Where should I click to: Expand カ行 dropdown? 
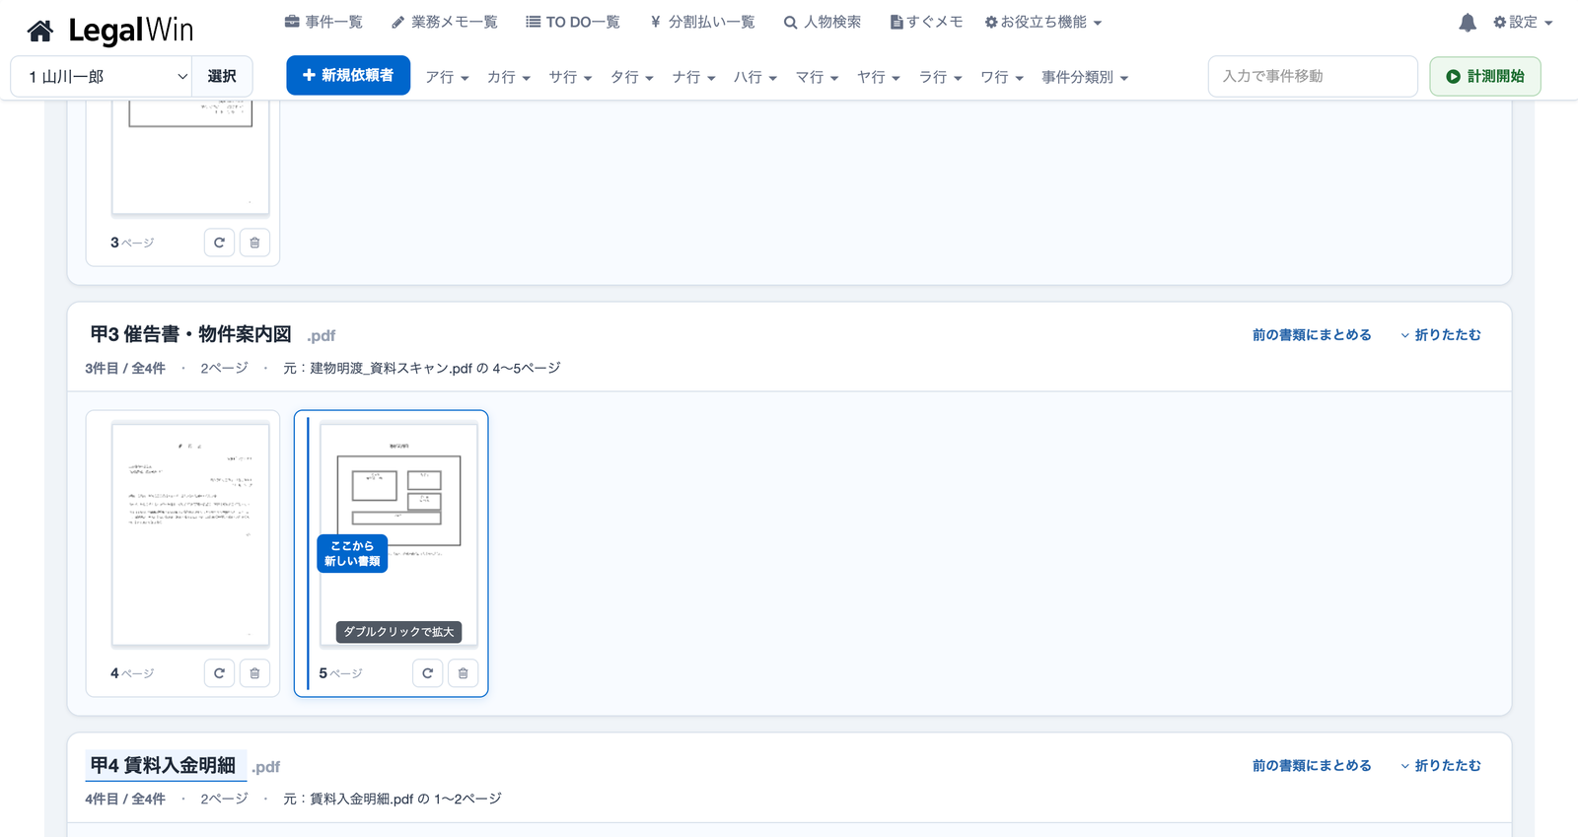point(509,77)
